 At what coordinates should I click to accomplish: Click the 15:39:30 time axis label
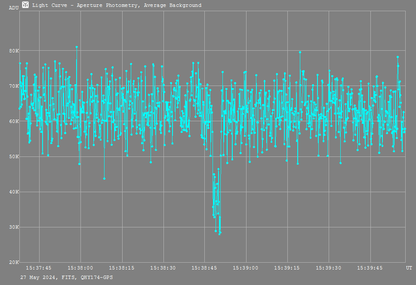click(328, 268)
